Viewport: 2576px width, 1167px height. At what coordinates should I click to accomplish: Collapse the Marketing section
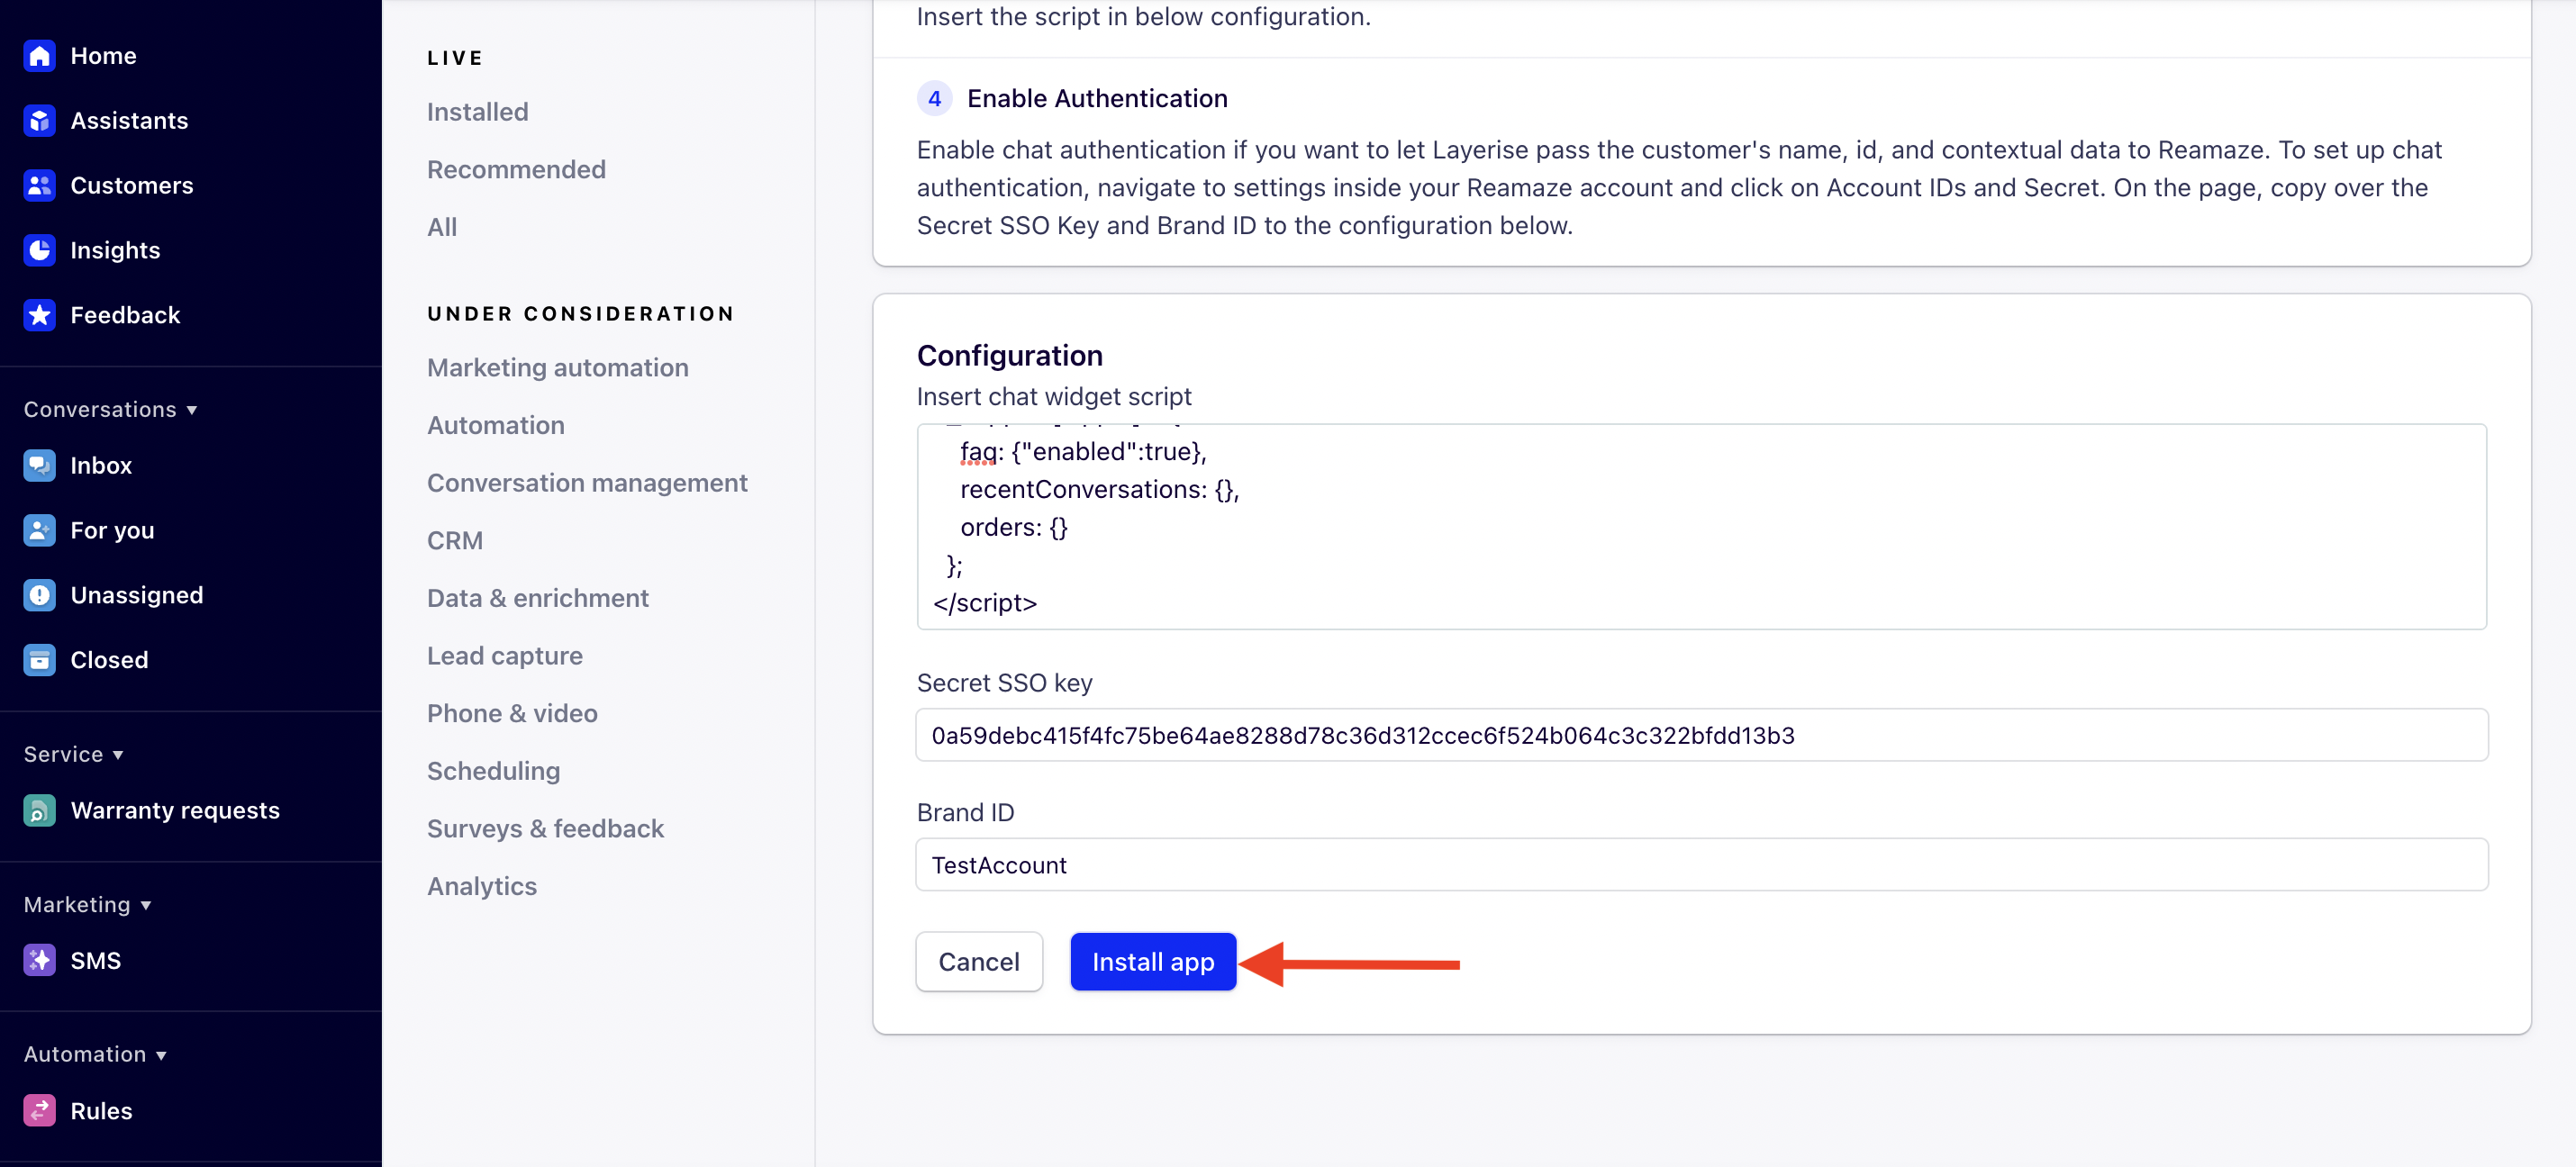click(146, 905)
